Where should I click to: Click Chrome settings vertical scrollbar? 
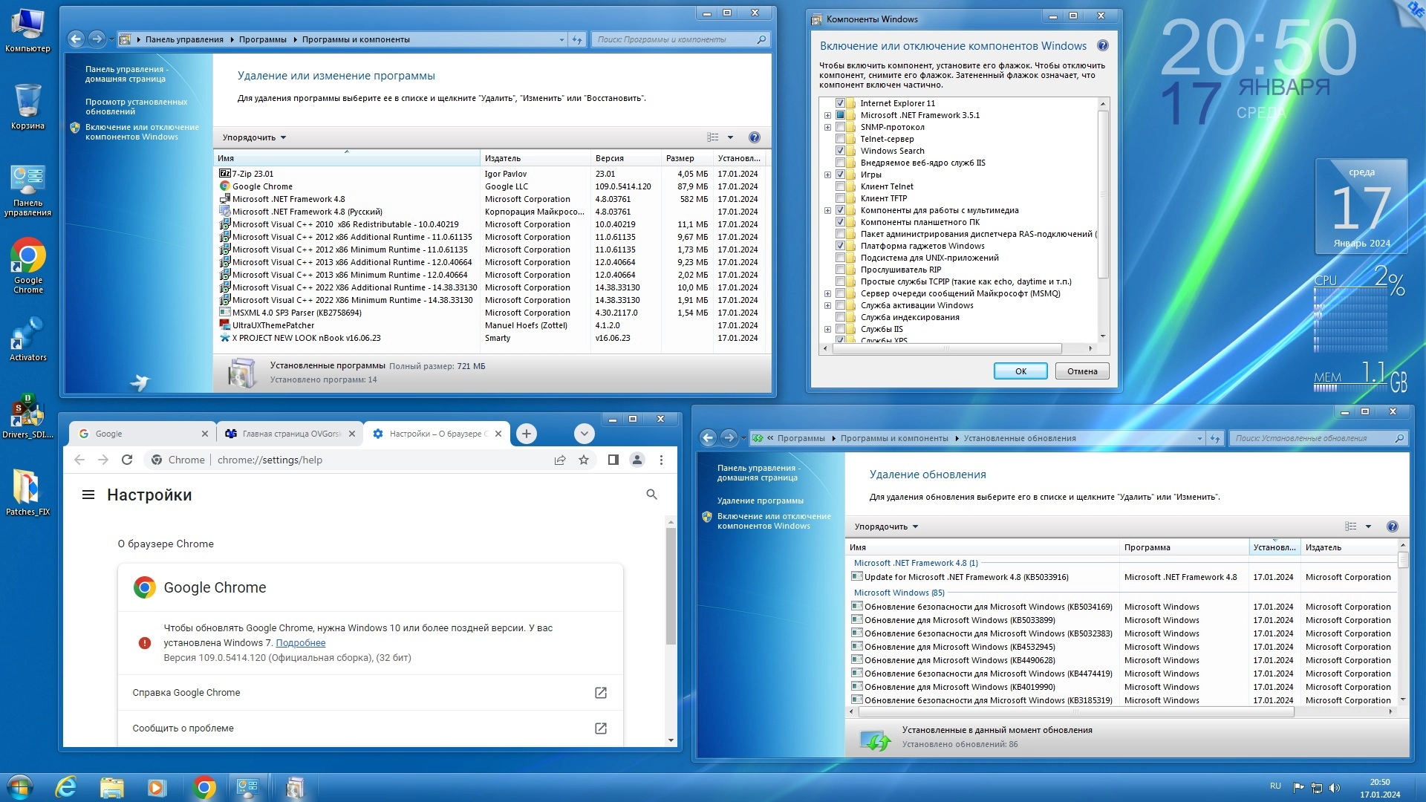(671, 587)
